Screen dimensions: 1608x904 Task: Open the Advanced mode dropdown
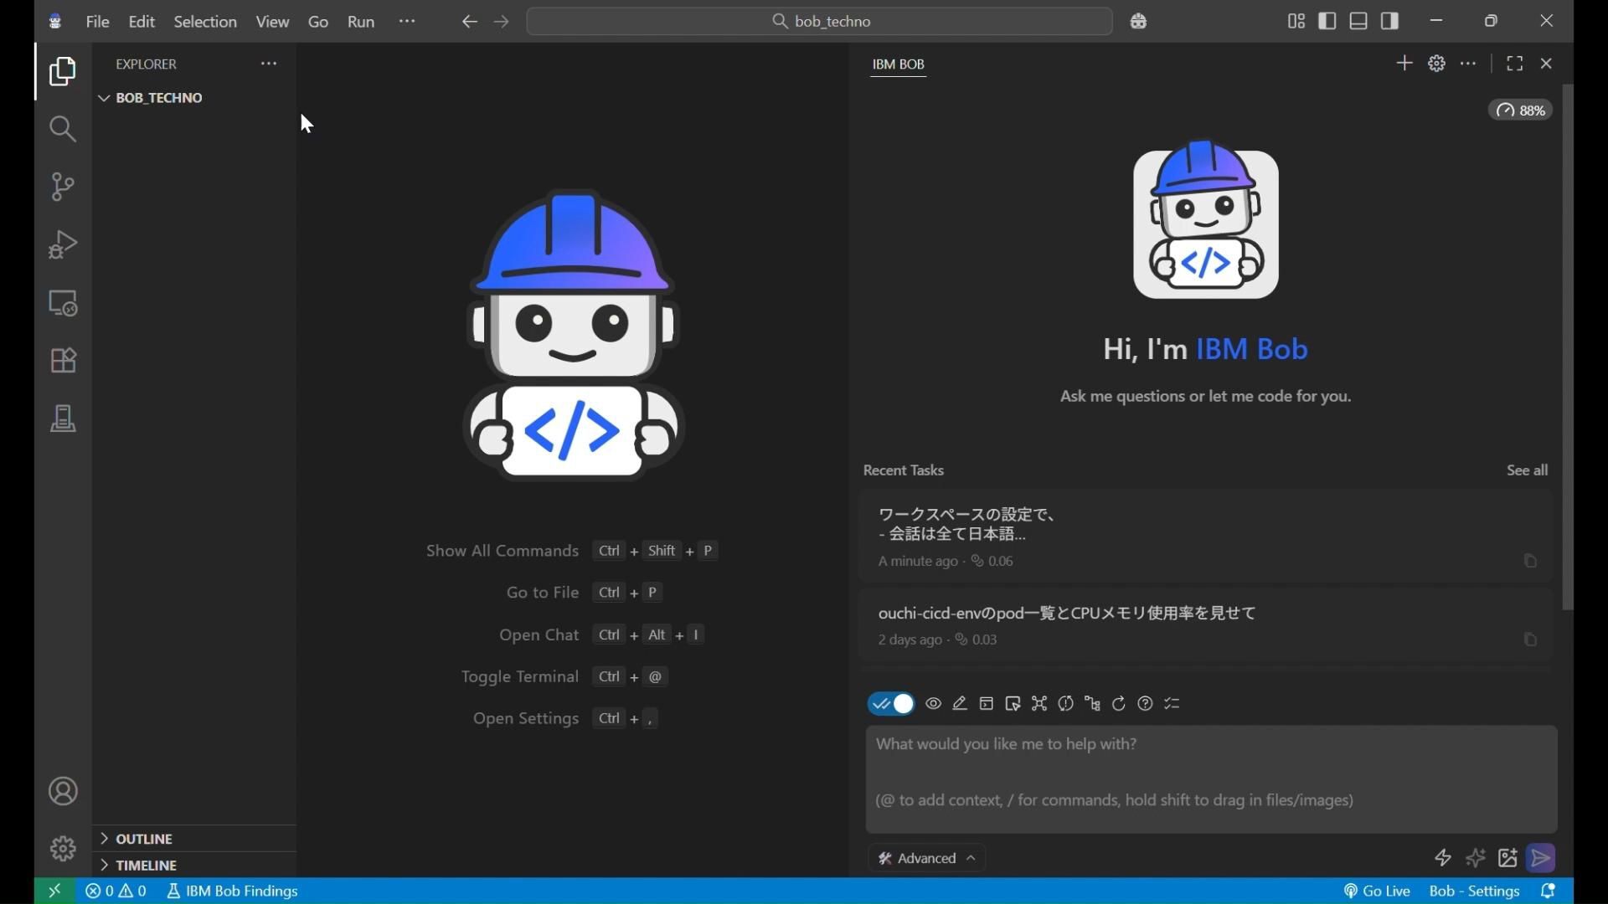(x=926, y=858)
